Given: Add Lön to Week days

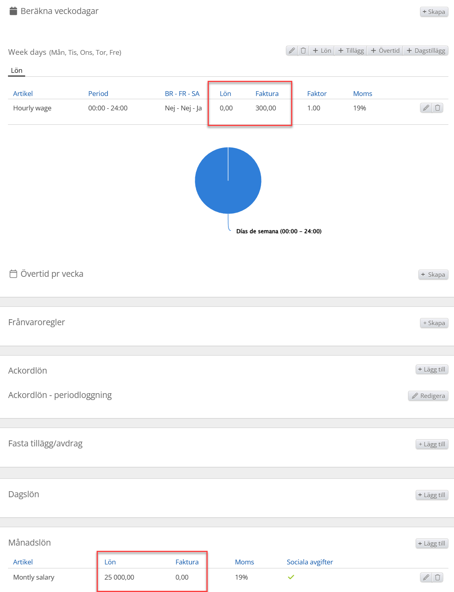Looking at the screenshot, I should pyautogui.click(x=322, y=51).
